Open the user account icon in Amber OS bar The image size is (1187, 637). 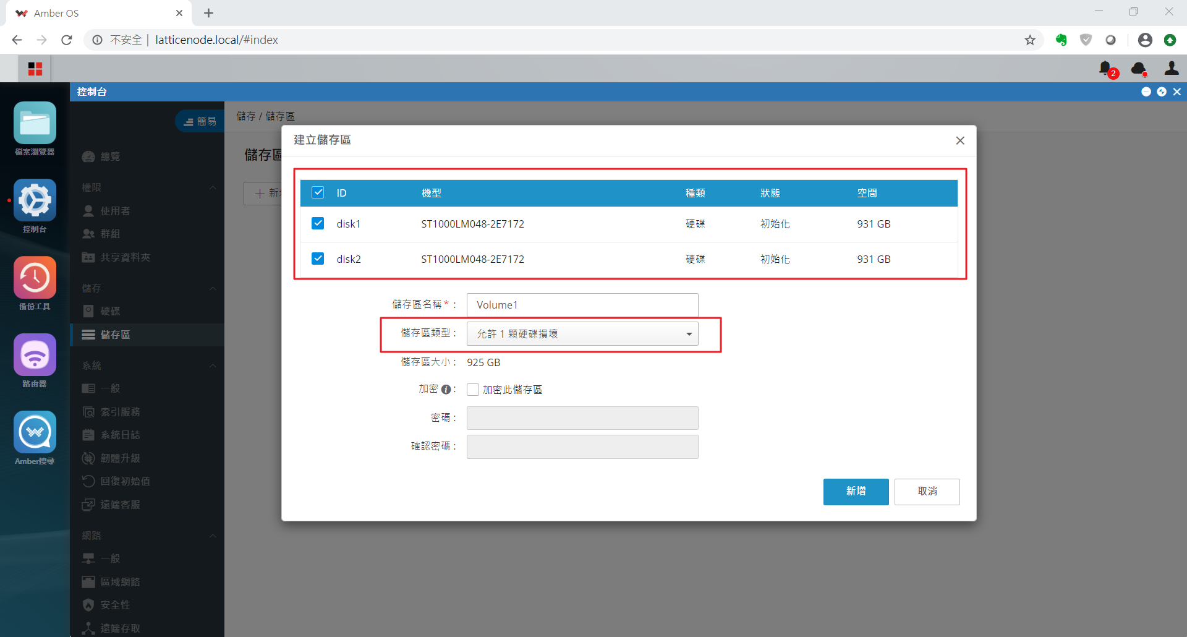click(1172, 68)
